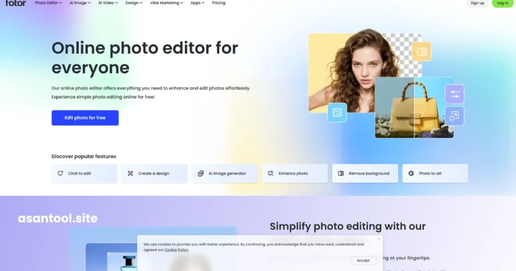Open the Photo Editor menu
The height and width of the screenshot is (271, 516).
click(x=48, y=3)
